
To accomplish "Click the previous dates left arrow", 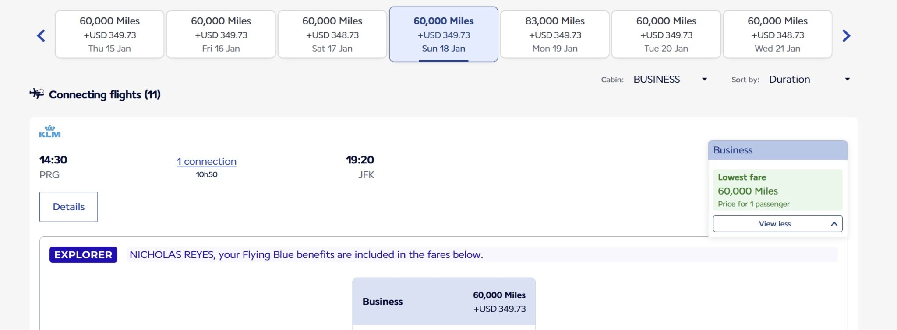I will tap(41, 36).
